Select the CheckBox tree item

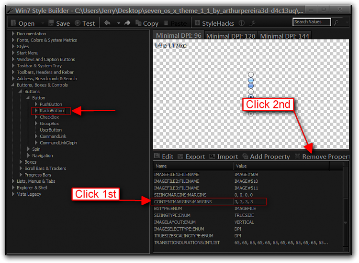pos(49,117)
